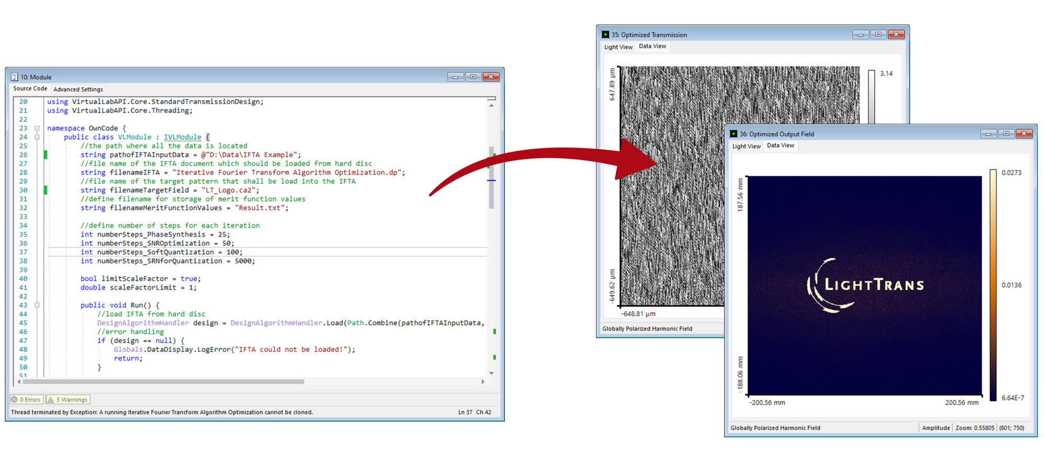Click the (801; 750) size status entry

click(1011, 428)
